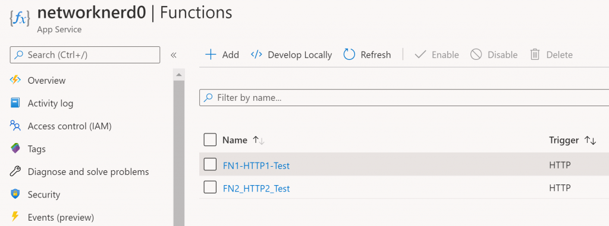Tick the select-all checkbox in table header
The width and height of the screenshot is (609, 226).
pyautogui.click(x=210, y=140)
